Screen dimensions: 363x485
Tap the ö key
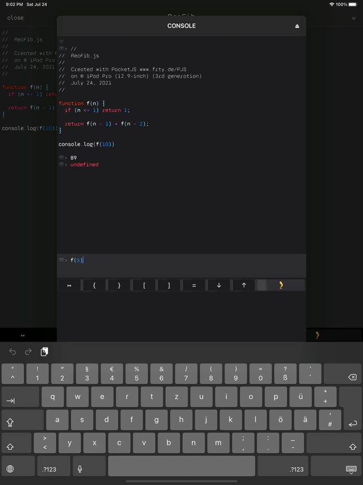pos(281,420)
